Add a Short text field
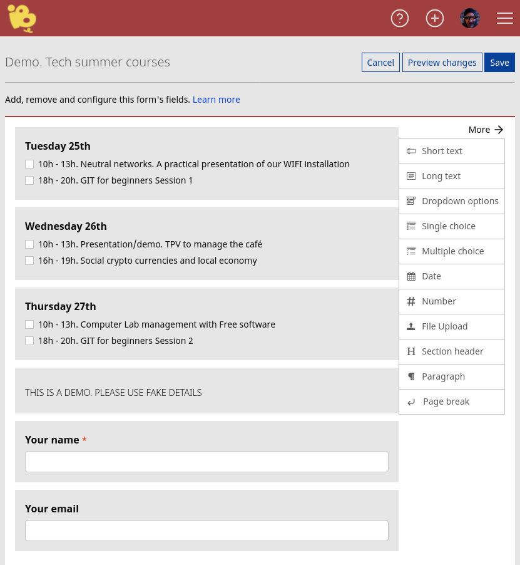Image resolution: width=520 pixels, height=565 pixels. pos(442,151)
